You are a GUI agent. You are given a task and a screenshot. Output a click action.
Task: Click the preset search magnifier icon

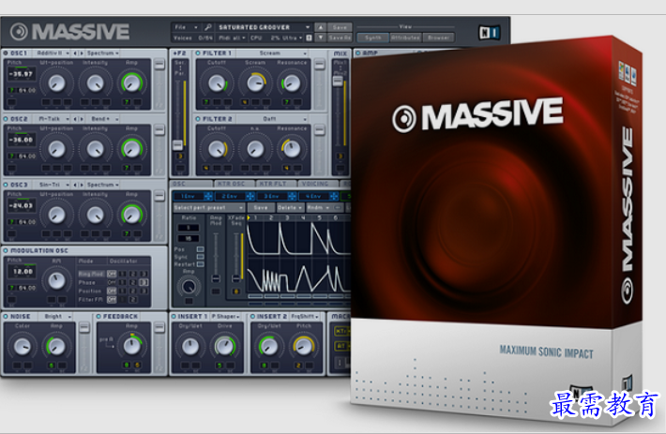click(x=207, y=27)
